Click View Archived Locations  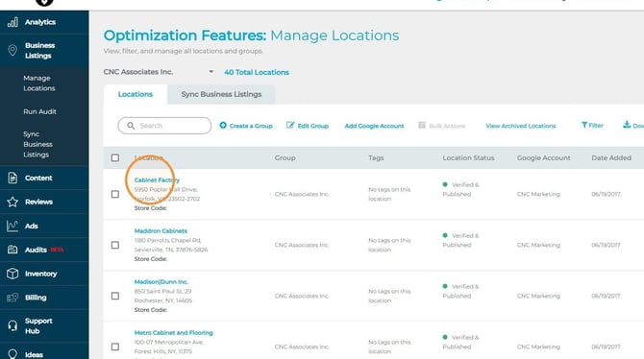click(520, 126)
